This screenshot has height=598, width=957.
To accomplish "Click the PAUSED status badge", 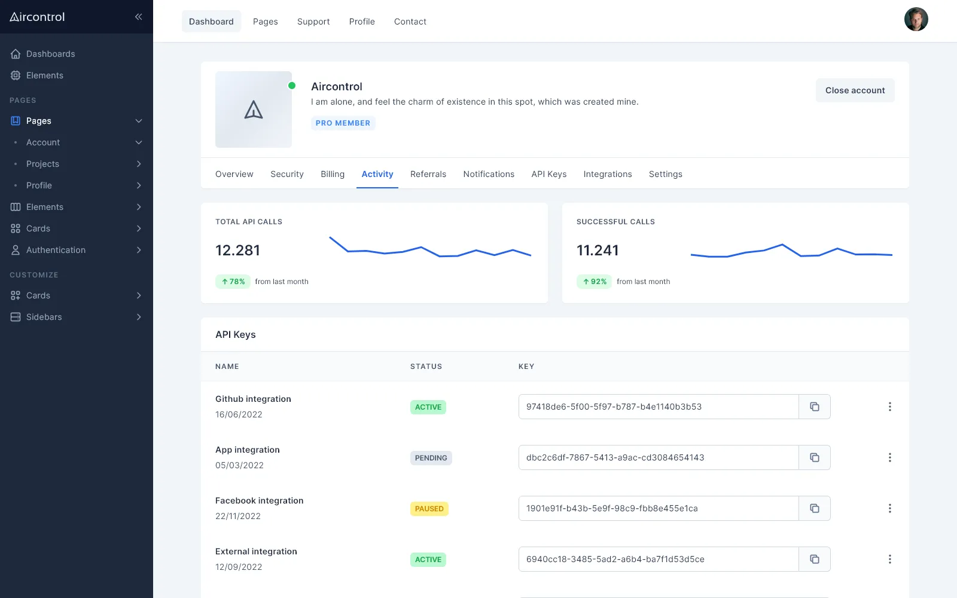I will coord(429,509).
